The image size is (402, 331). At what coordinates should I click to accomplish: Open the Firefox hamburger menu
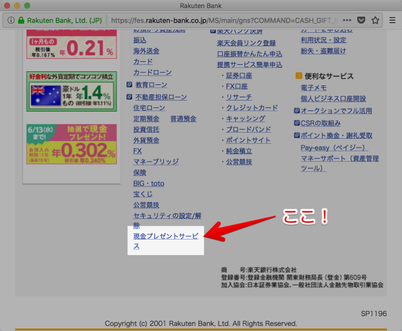392,20
